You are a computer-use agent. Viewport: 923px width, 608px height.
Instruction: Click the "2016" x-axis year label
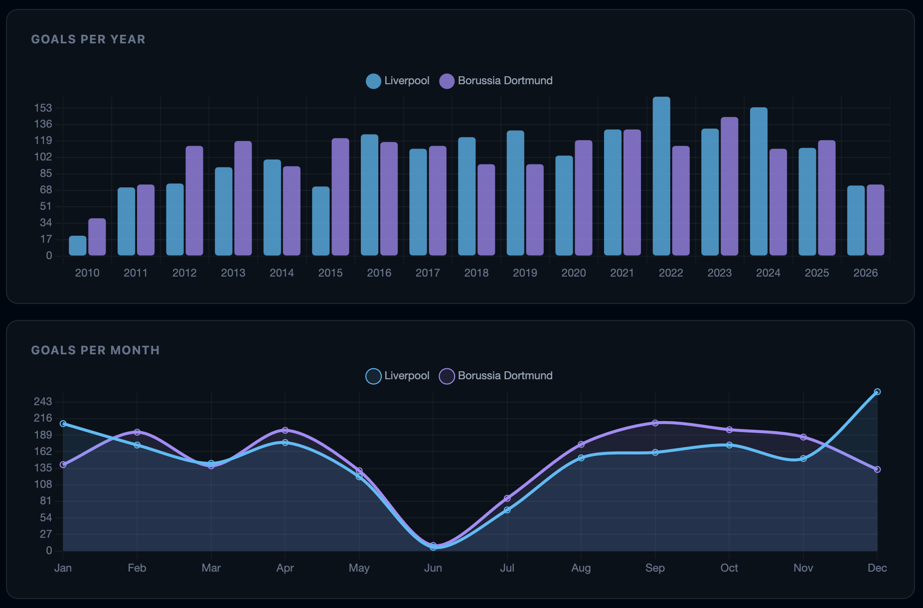point(379,273)
